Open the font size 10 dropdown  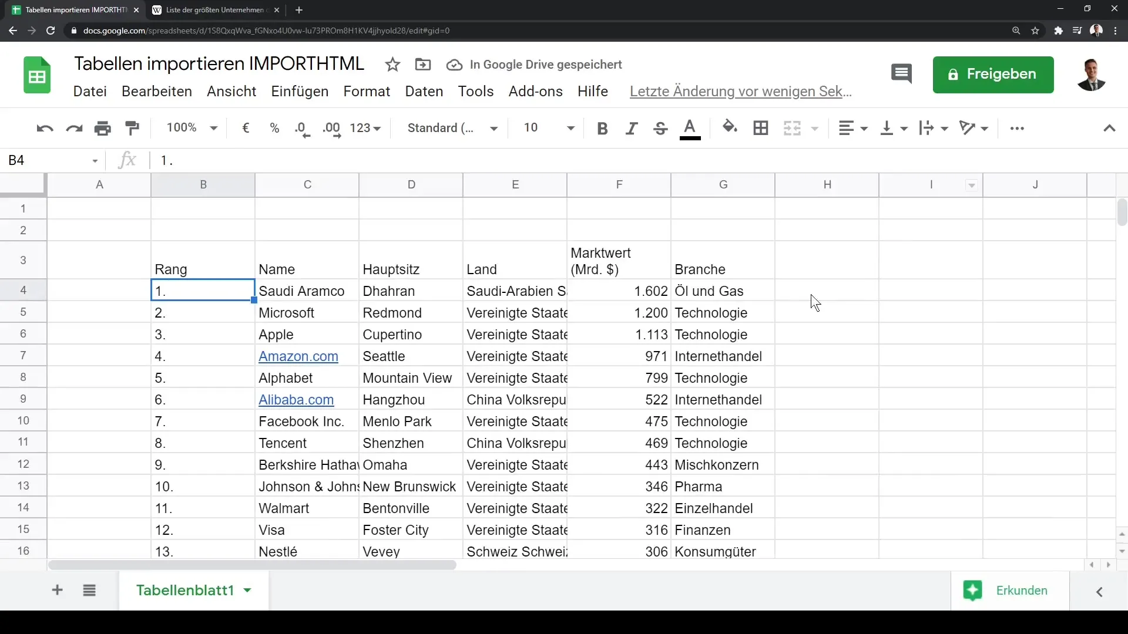tap(549, 128)
